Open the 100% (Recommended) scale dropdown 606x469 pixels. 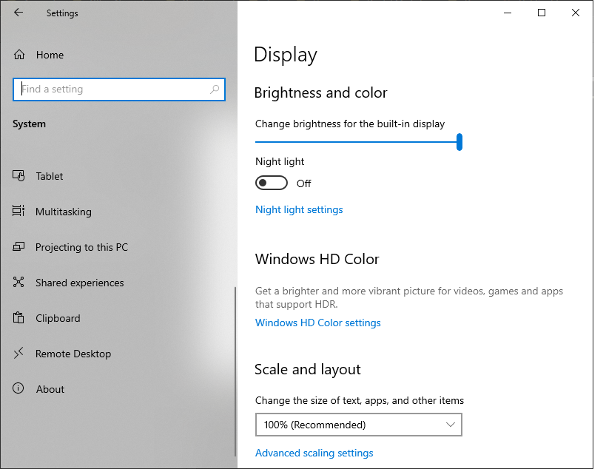click(x=359, y=425)
